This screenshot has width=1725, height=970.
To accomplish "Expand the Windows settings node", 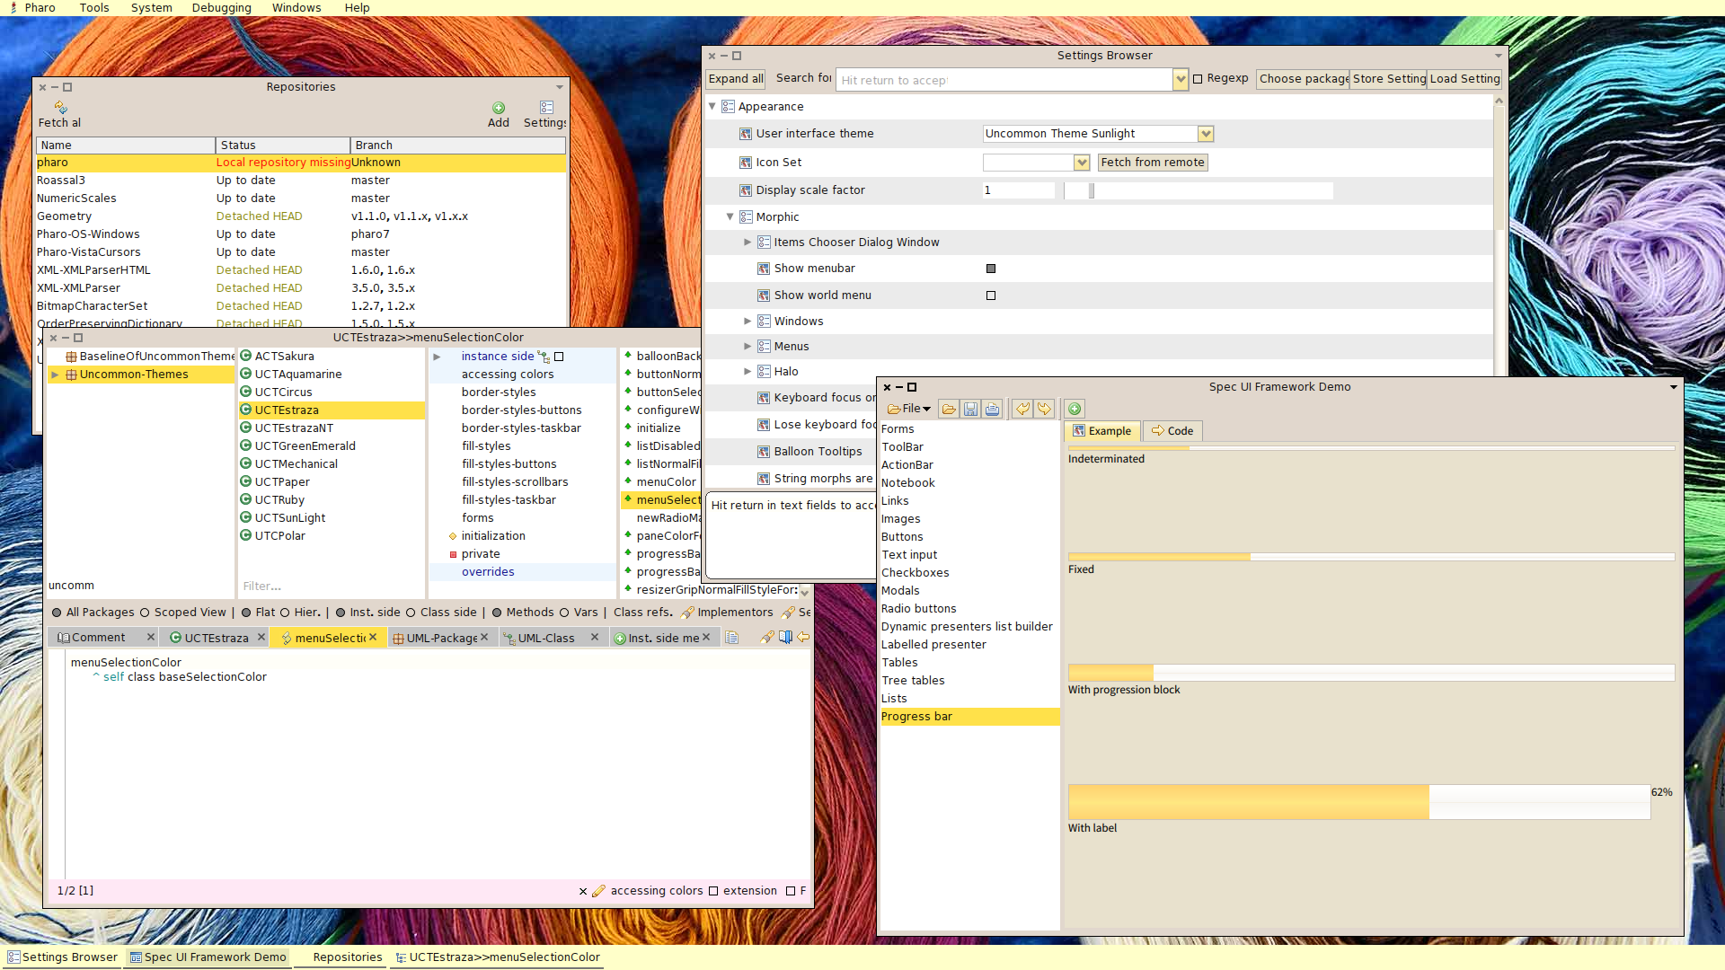I will (x=747, y=322).
